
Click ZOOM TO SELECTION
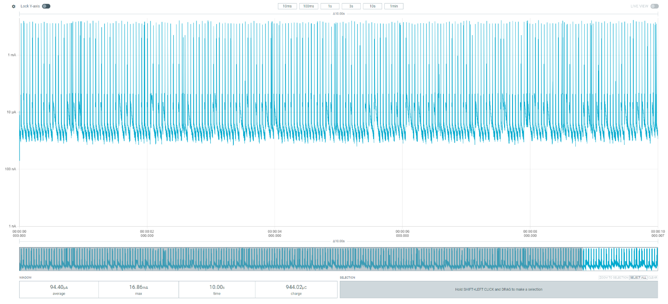[x=614, y=278]
